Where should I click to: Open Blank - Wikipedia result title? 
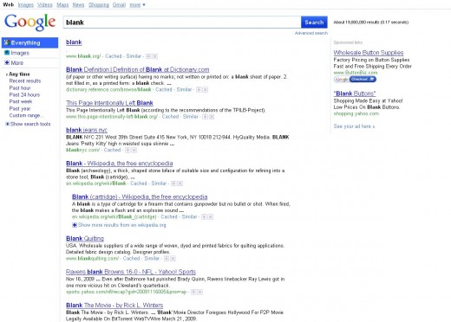click(120, 164)
